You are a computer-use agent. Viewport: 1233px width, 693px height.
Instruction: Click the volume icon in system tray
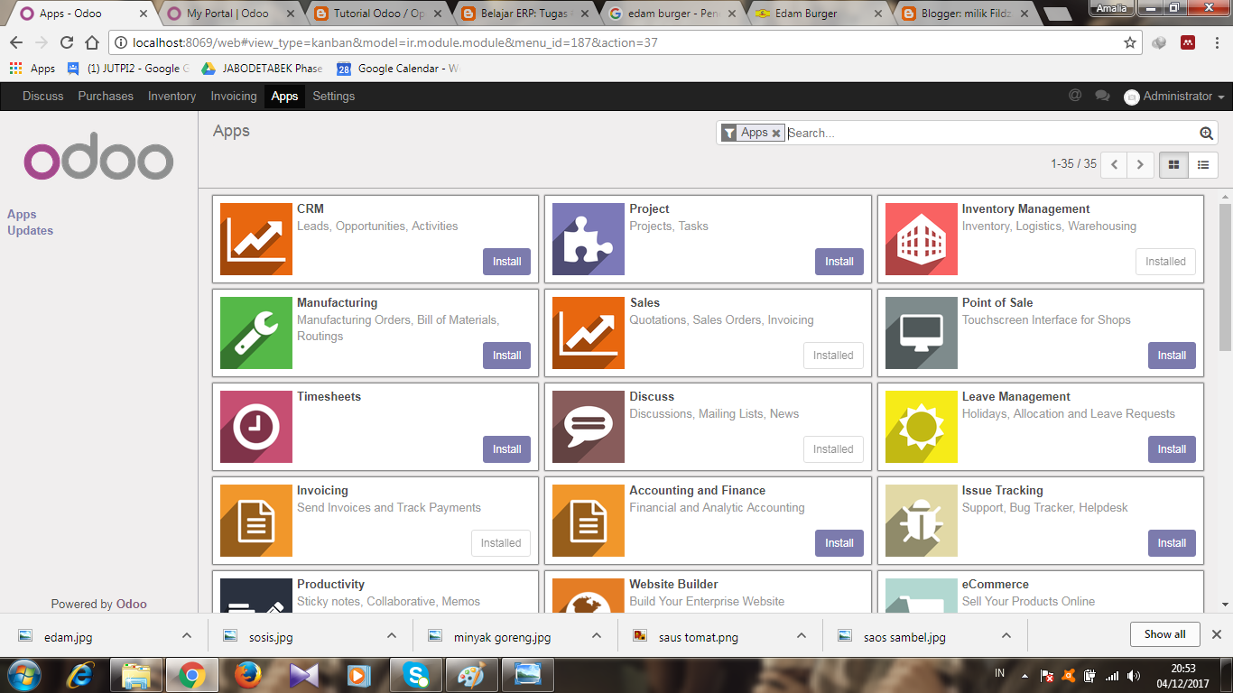point(1133,675)
